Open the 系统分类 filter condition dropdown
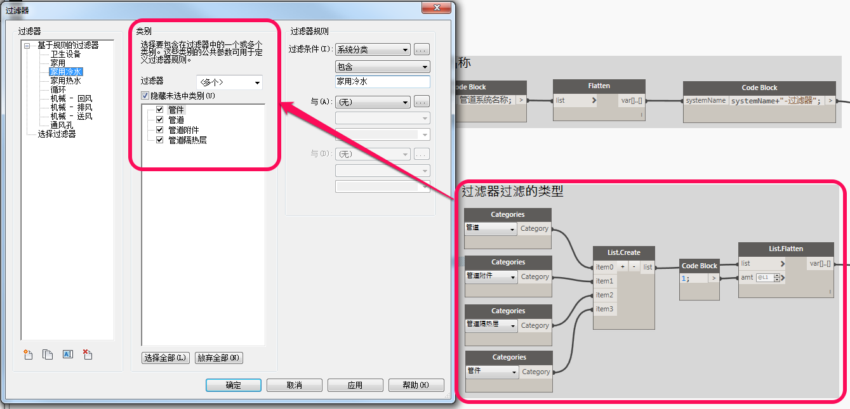The width and height of the screenshot is (850, 409). [x=373, y=49]
